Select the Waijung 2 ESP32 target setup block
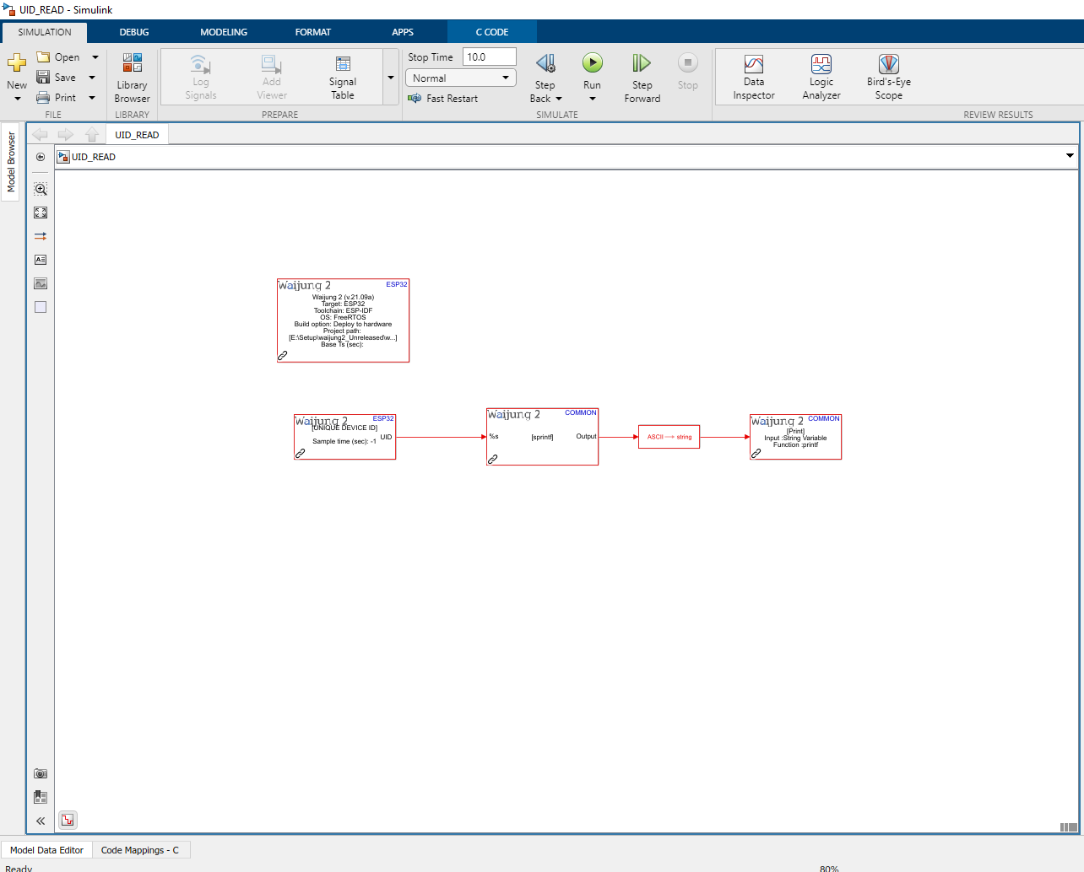The image size is (1084, 872). [x=343, y=320]
